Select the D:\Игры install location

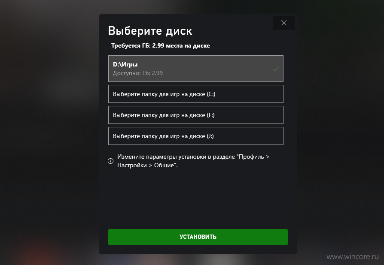tap(196, 69)
